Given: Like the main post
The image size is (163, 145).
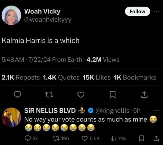Looking at the screenshot, I should [x=81, y=94].
